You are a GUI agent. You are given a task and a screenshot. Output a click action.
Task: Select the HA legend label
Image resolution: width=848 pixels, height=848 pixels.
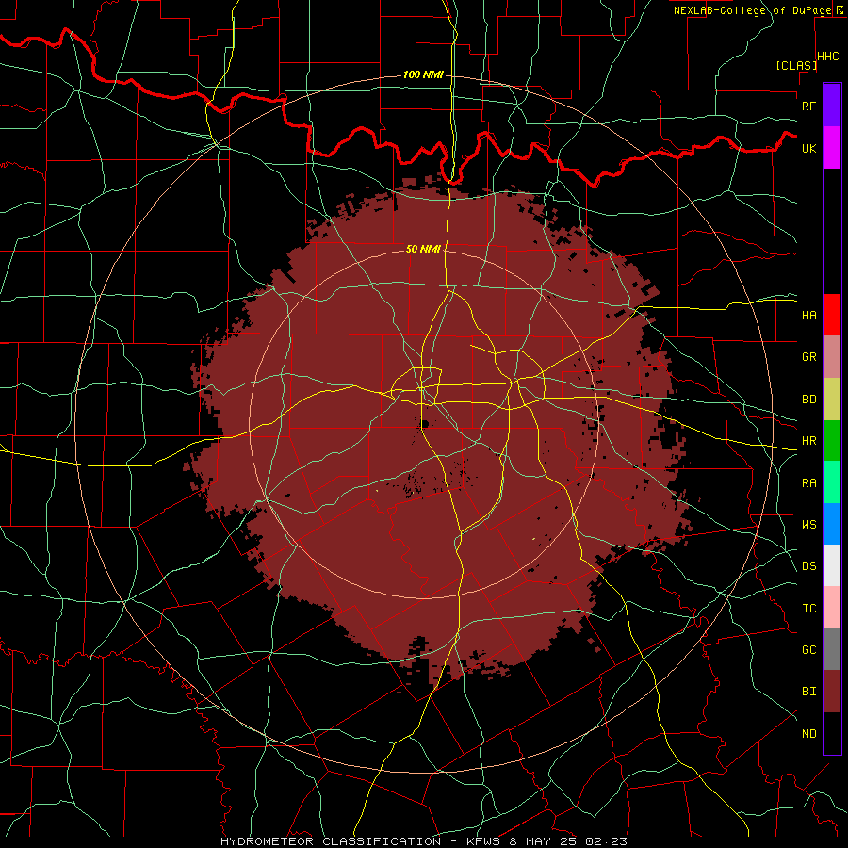(808, 316)
